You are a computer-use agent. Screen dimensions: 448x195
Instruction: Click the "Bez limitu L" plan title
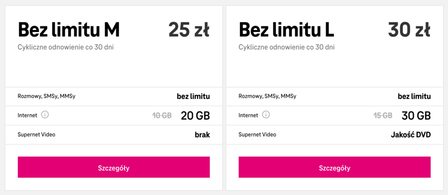287,29
